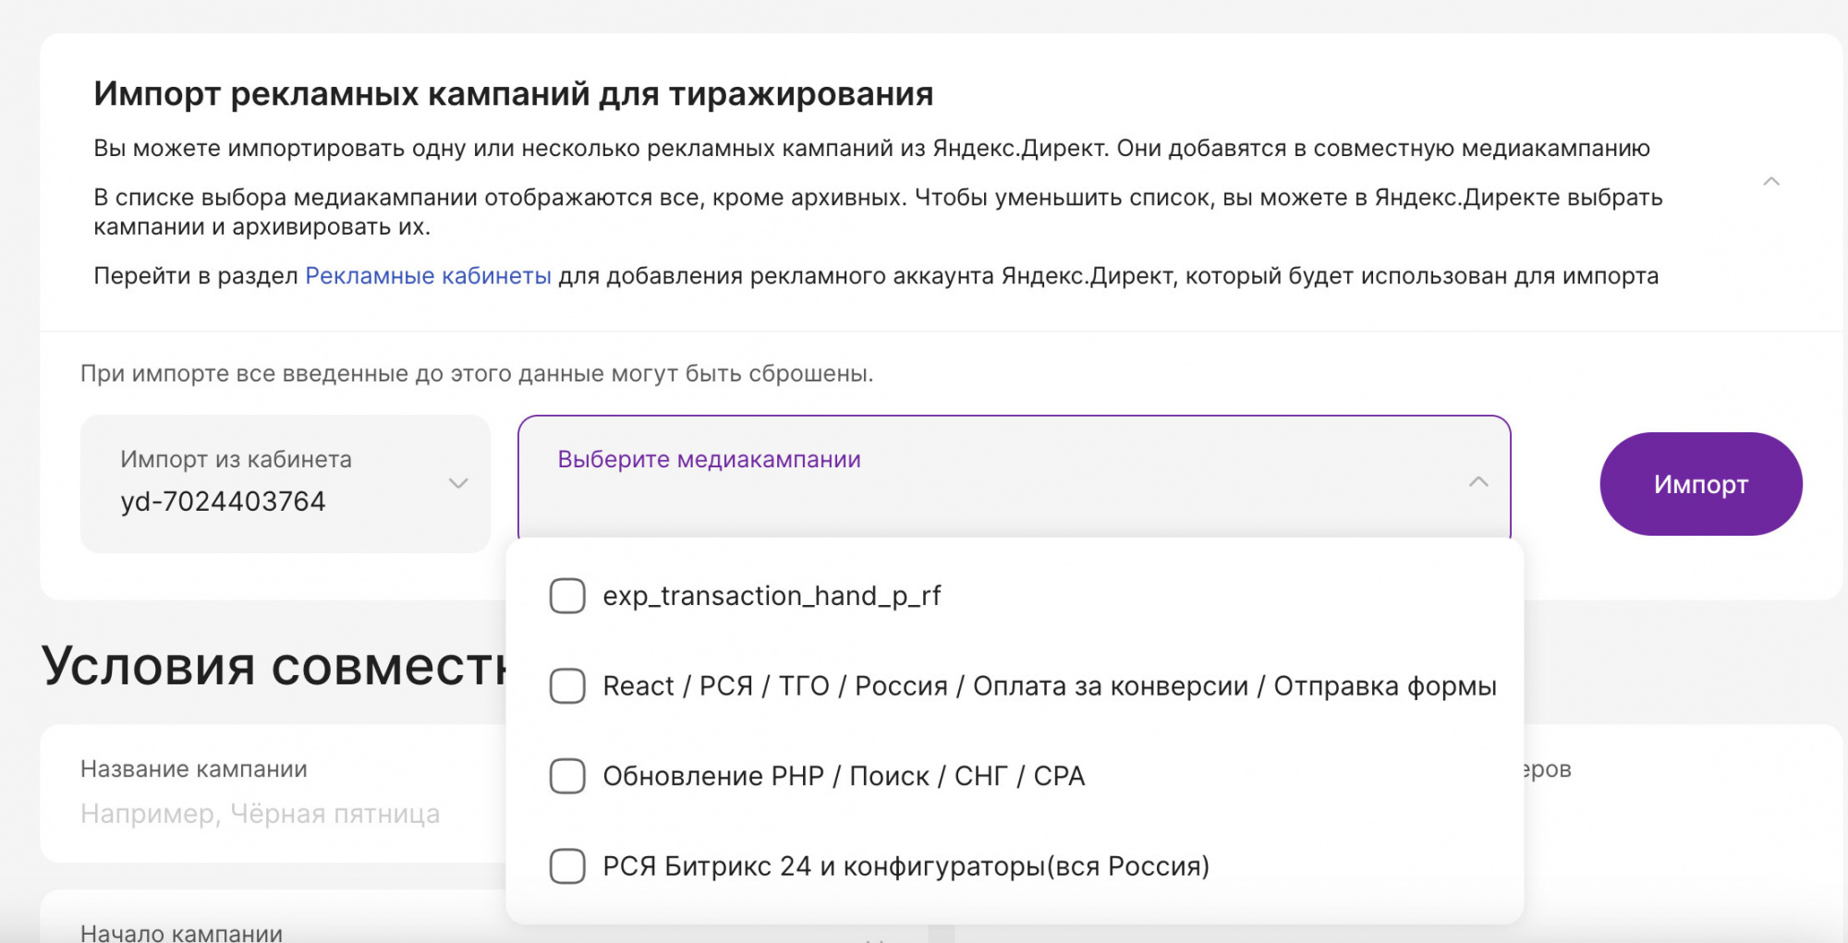Collapse the Выберите медиакампании dropdown chevron
The width and height of the screenshot is (1848, 943).
pyautogui.click(x=1478, y=481)
